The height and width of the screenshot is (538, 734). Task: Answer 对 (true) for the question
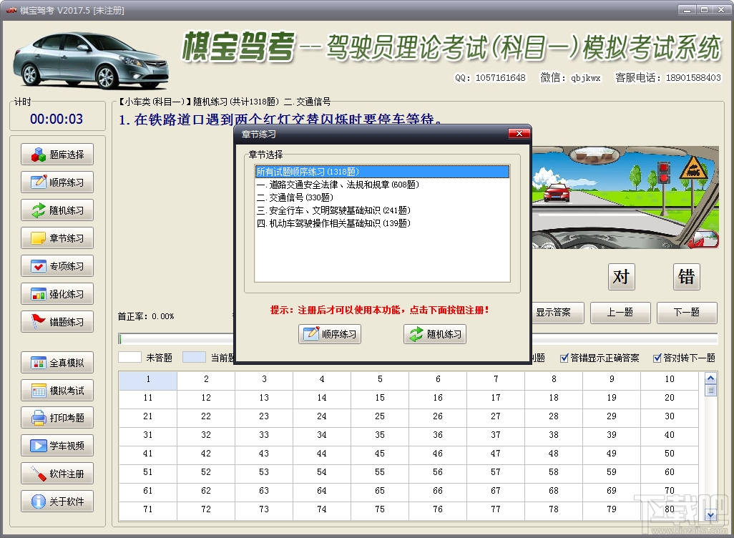click(621, 277)
